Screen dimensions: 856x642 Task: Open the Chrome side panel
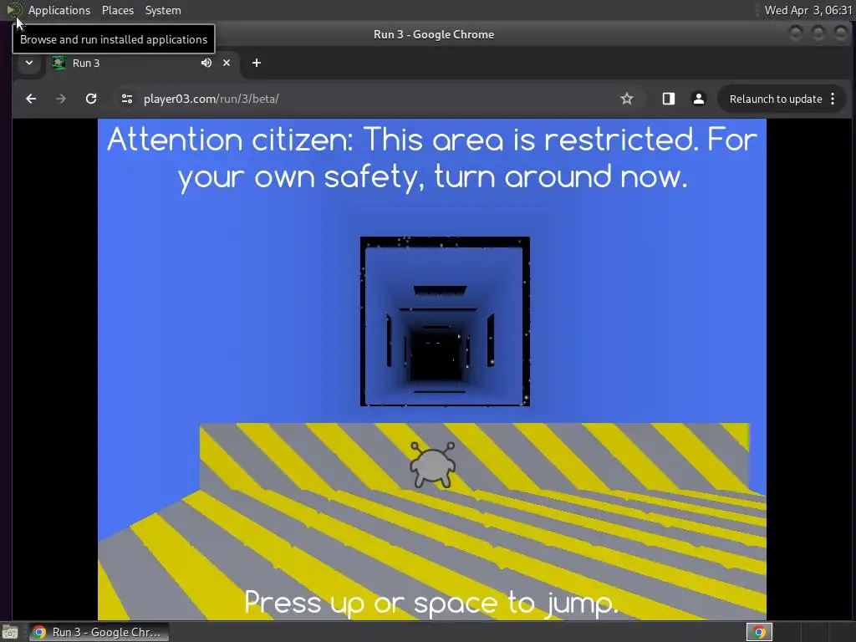pyautogui.click(x=668, y=99)
